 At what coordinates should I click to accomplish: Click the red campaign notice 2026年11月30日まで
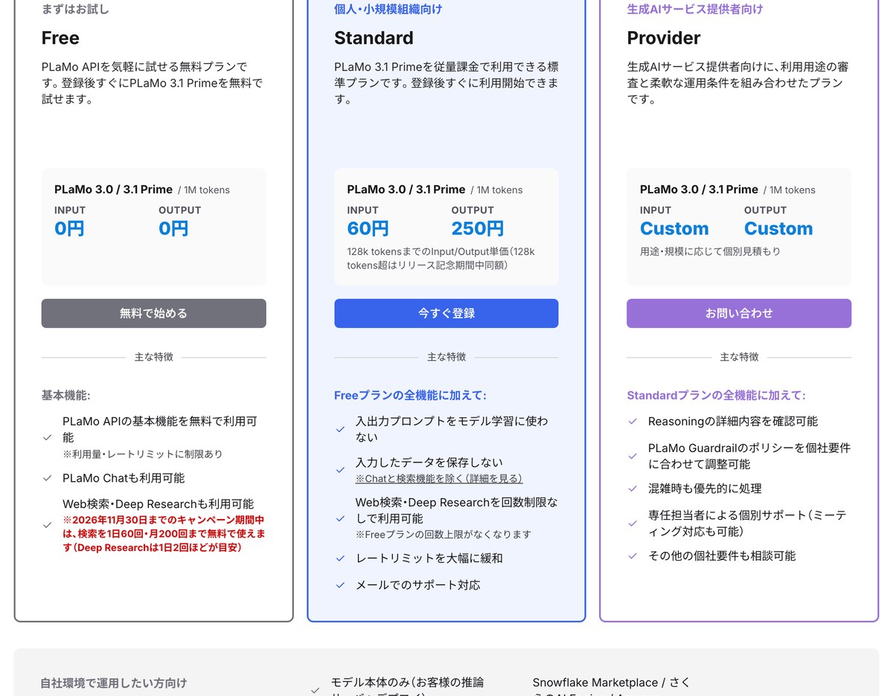pos(164,534)
